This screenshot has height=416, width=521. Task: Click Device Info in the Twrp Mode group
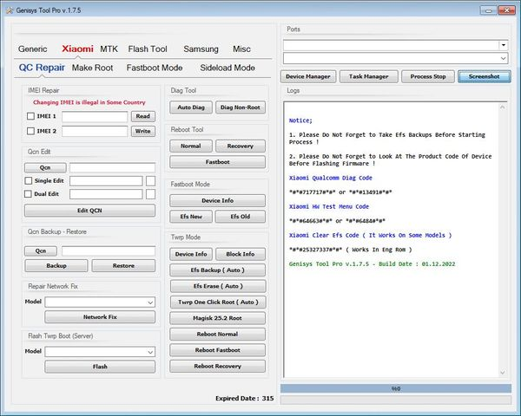pyautogui.click(x=191, y=254)
